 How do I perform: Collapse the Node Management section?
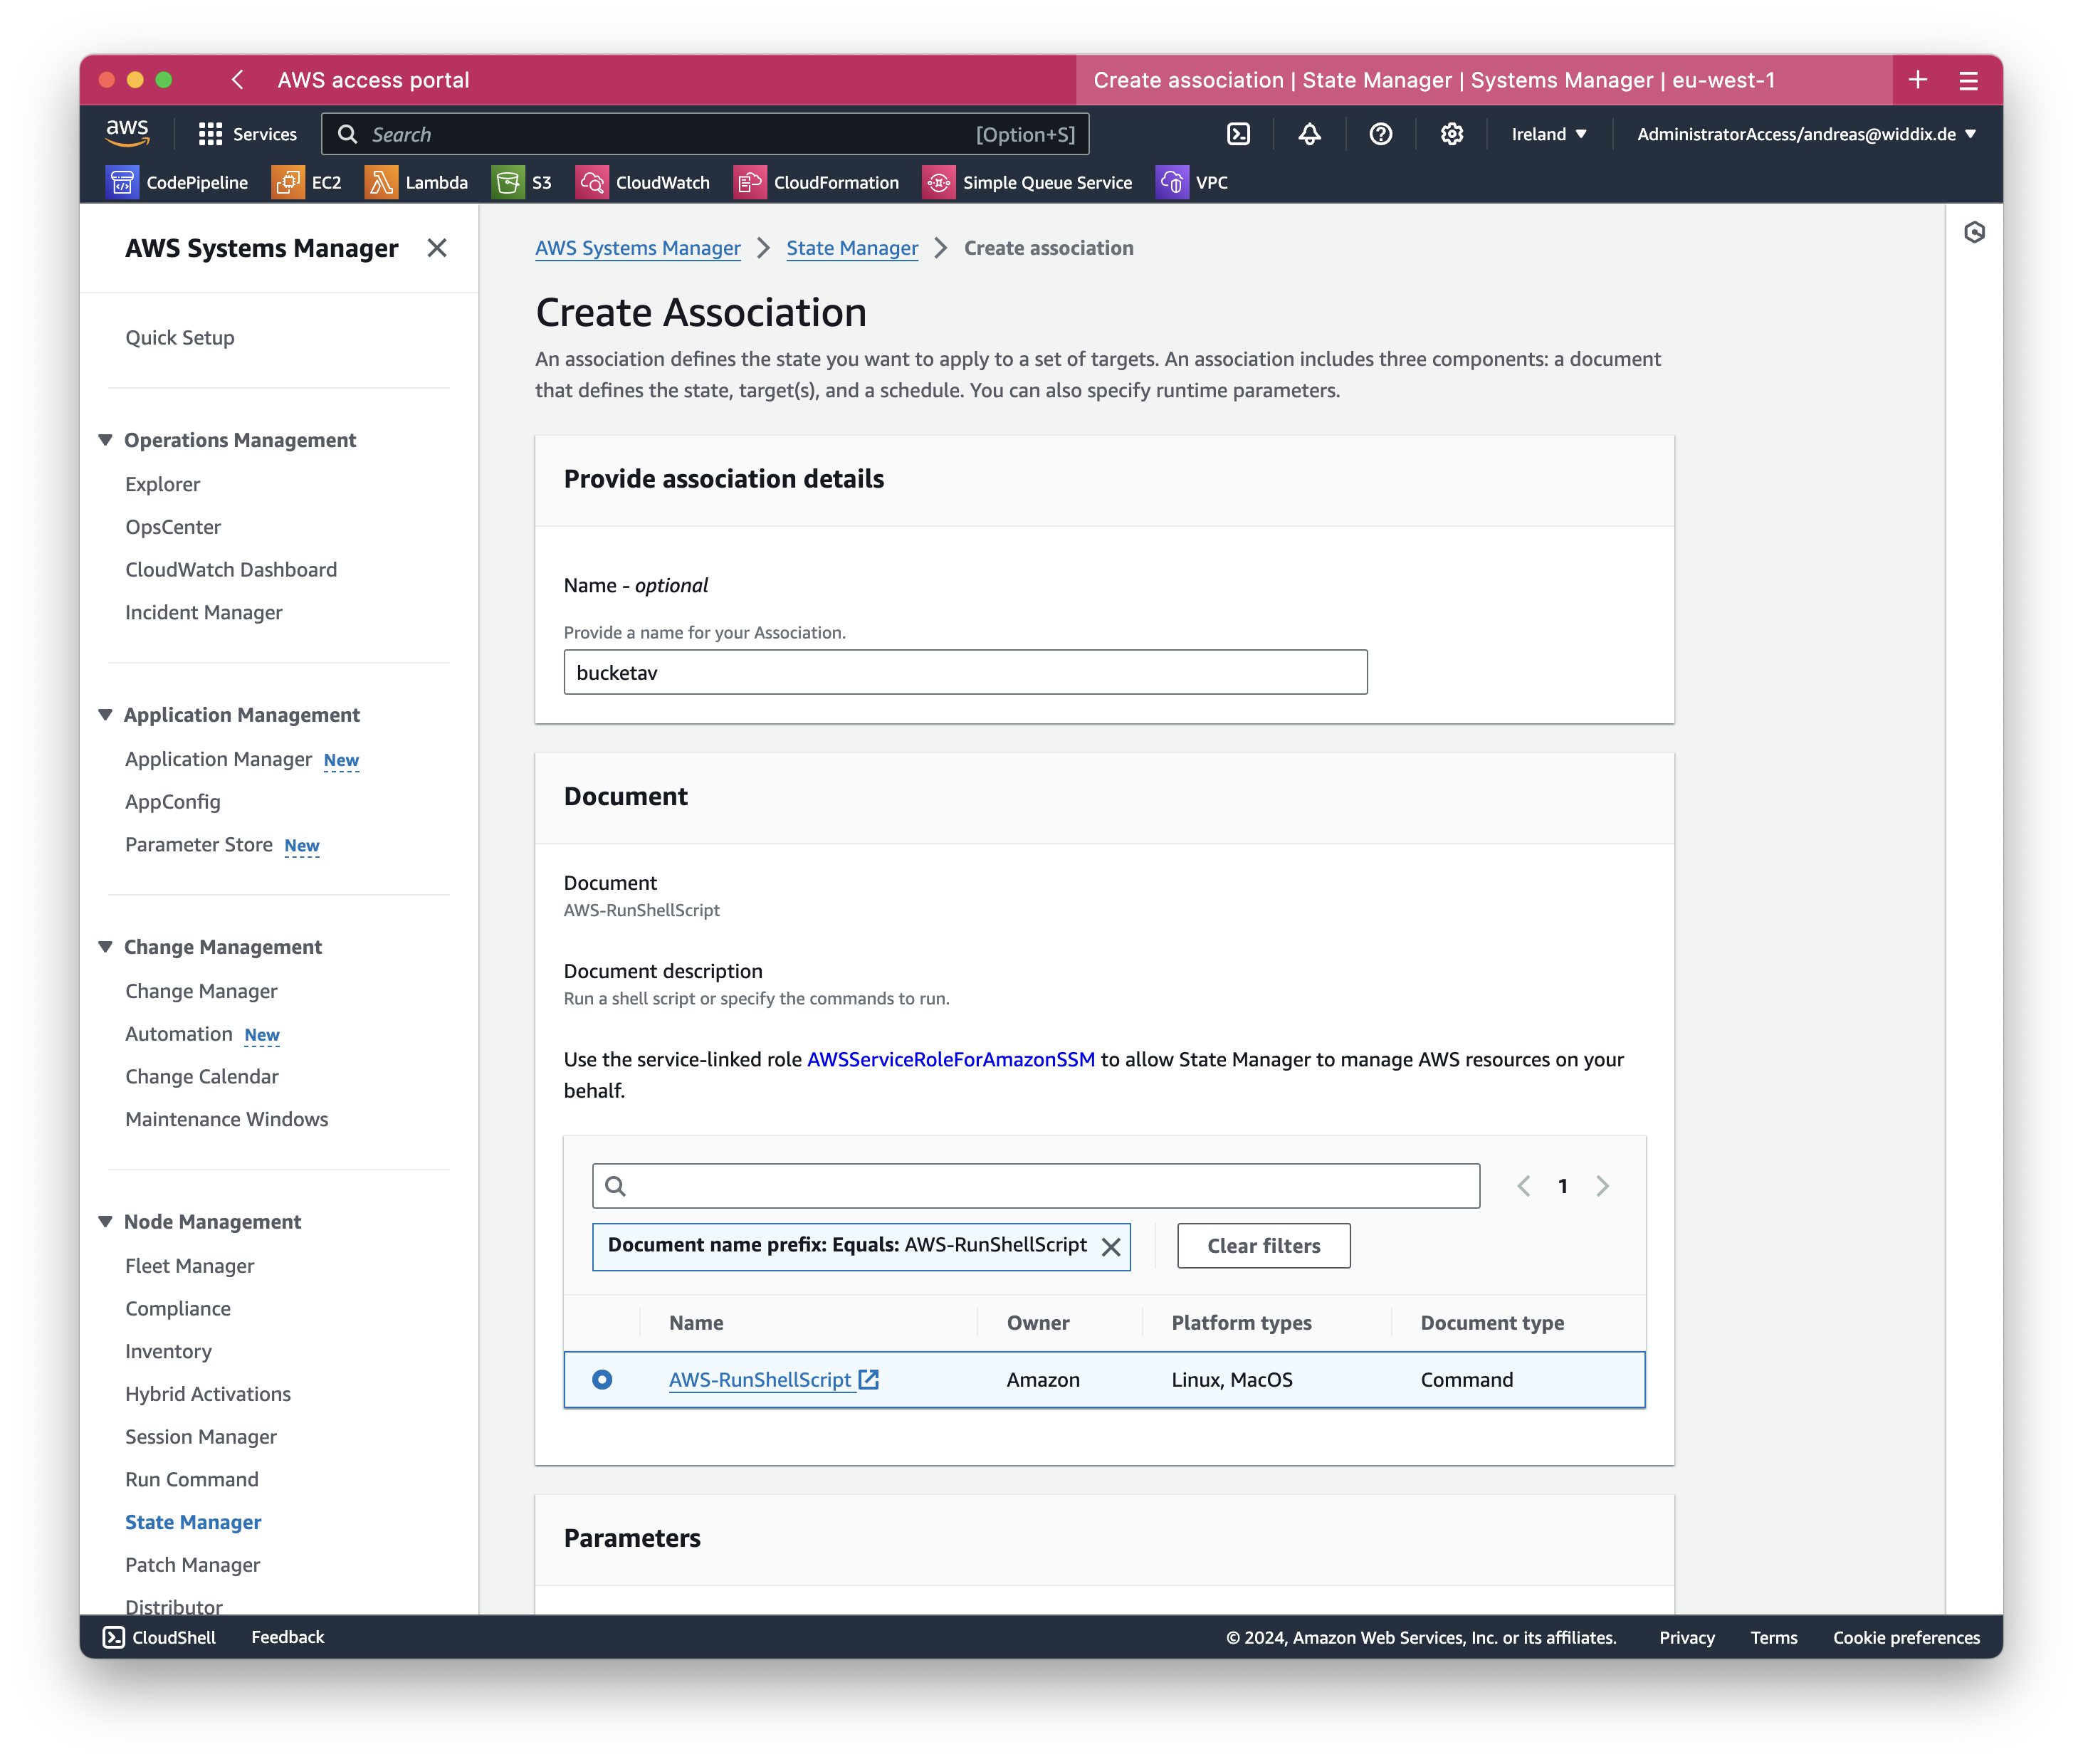point(105,1221)
